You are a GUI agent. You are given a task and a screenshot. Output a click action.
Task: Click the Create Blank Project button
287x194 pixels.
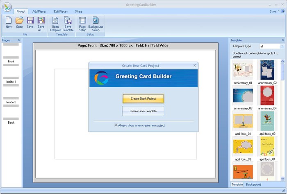pos(143,99)
